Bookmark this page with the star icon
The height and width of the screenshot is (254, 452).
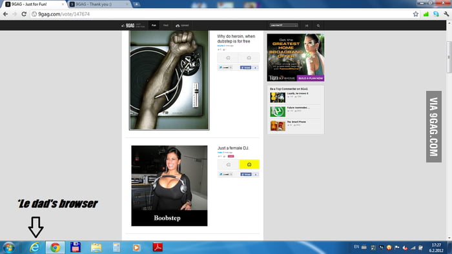coord(415,14)
